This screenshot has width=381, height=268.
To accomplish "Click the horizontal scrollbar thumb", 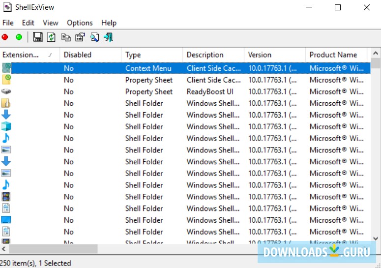I will [x=53, y=249].
